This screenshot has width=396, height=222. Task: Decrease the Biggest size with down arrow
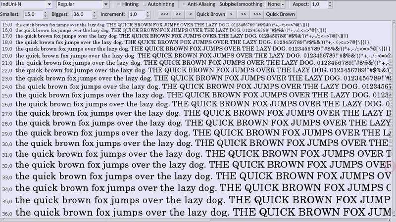tap(94, 16)
